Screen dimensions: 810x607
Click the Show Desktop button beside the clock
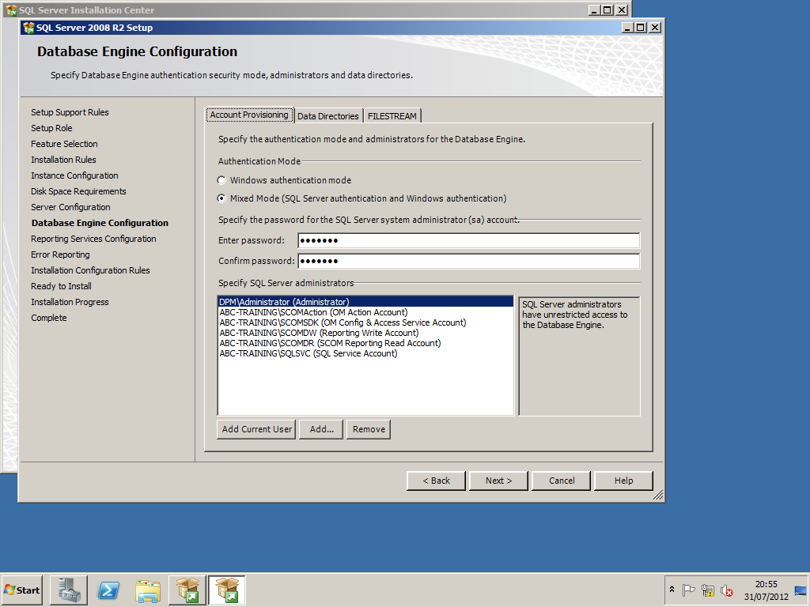tap(801, 590)
